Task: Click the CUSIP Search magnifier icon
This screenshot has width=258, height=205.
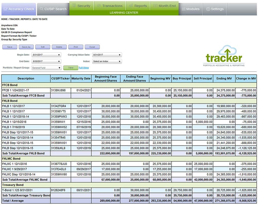Action: click(x=42, y=9)
